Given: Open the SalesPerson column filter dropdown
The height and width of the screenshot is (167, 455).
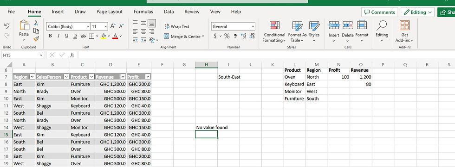Looking at the screenshot, I should point(66,77).
